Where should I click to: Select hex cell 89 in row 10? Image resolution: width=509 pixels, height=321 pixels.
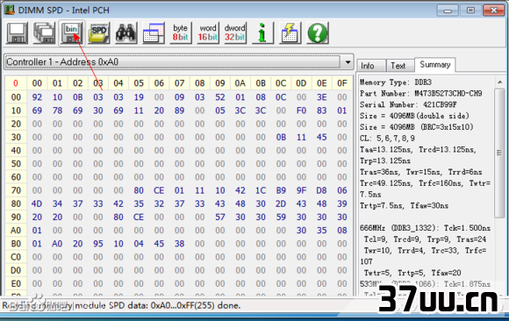click(x=180, y=111)
